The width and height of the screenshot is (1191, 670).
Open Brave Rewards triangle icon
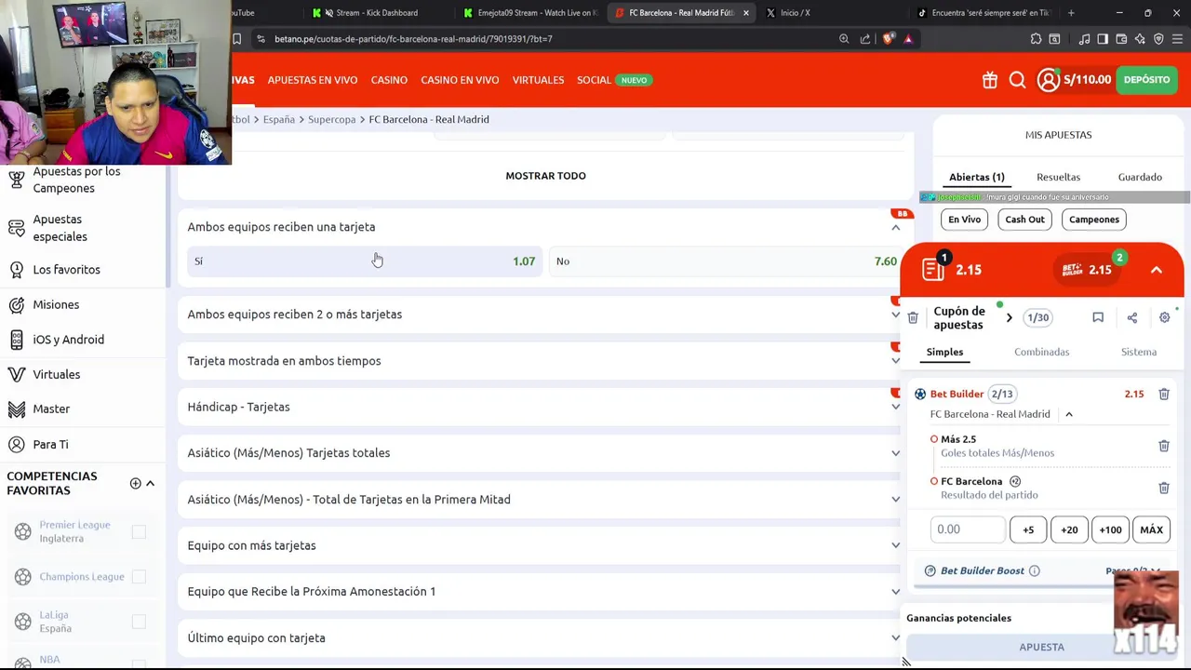tap(908, 39)
